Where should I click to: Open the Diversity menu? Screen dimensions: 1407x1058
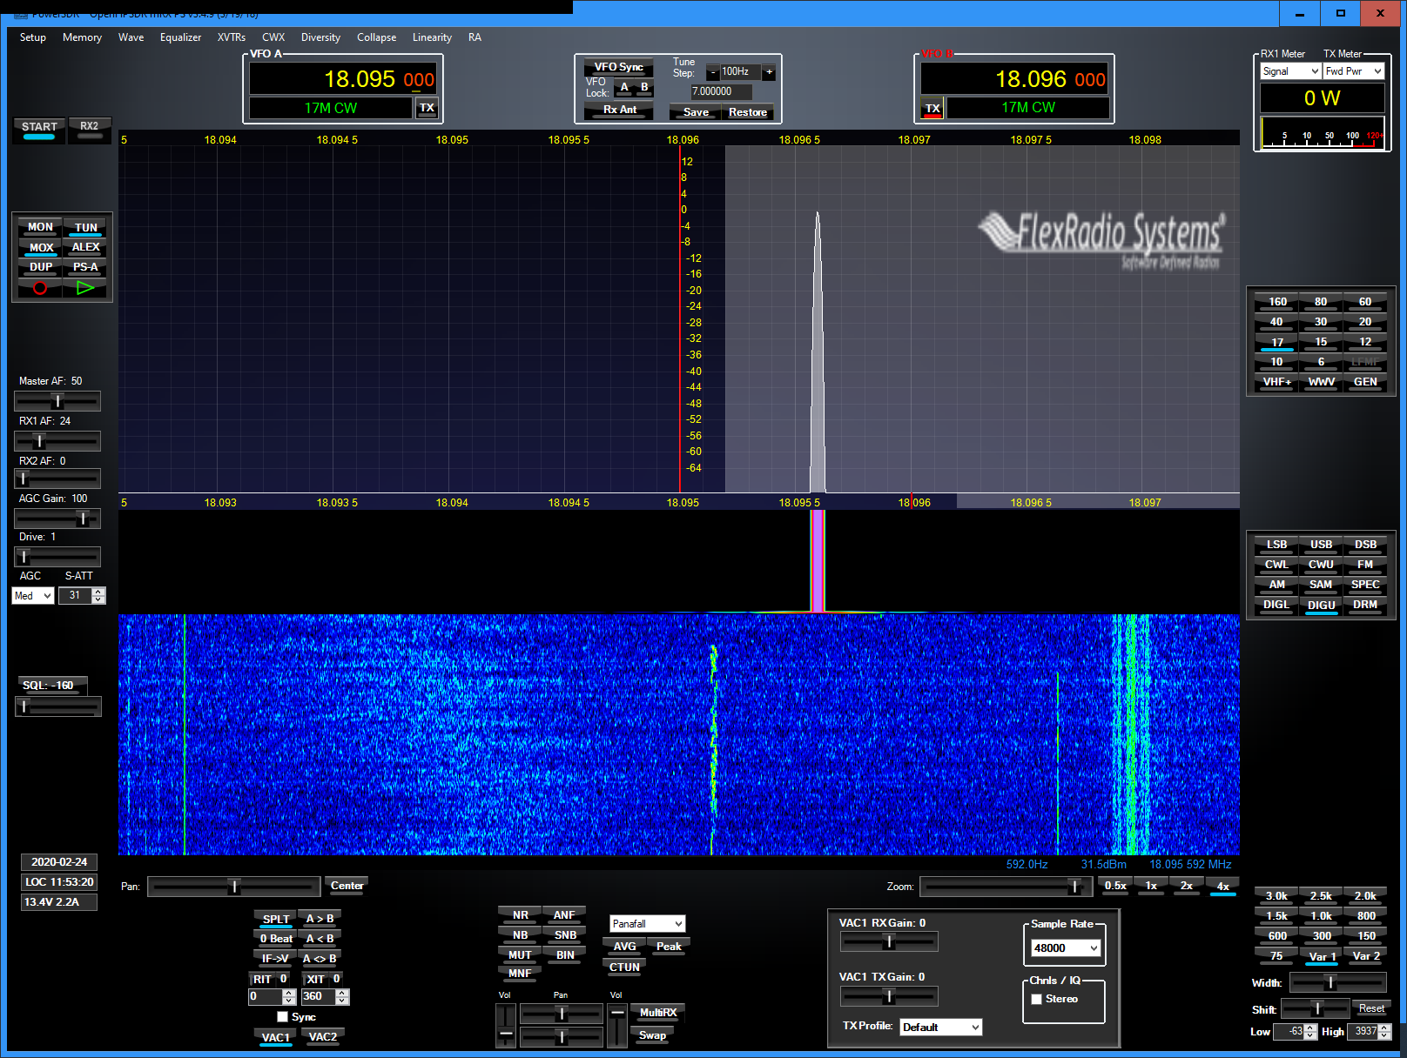(x=320, y=37)
